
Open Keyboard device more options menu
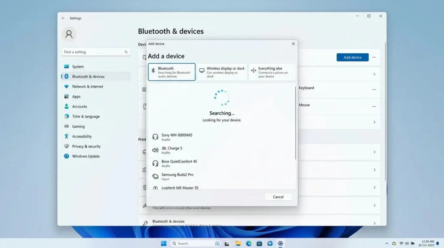(x=374, y=89)
